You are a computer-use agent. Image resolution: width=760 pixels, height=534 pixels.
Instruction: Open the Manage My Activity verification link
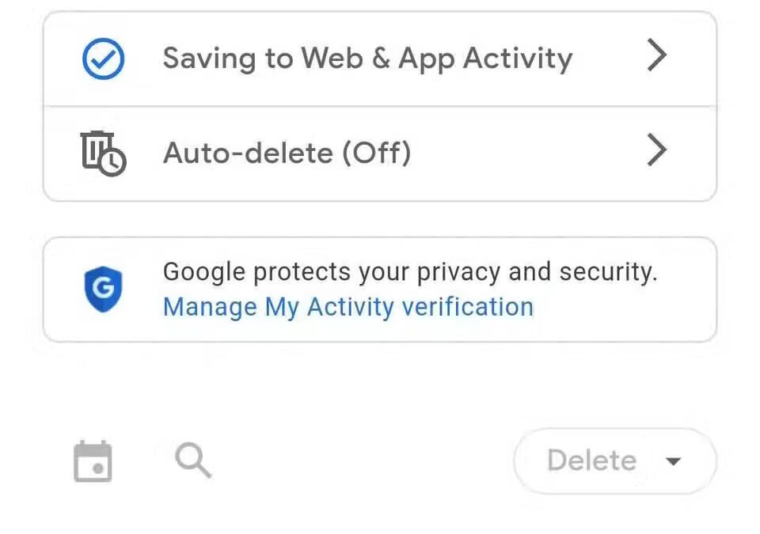[348, 307]
